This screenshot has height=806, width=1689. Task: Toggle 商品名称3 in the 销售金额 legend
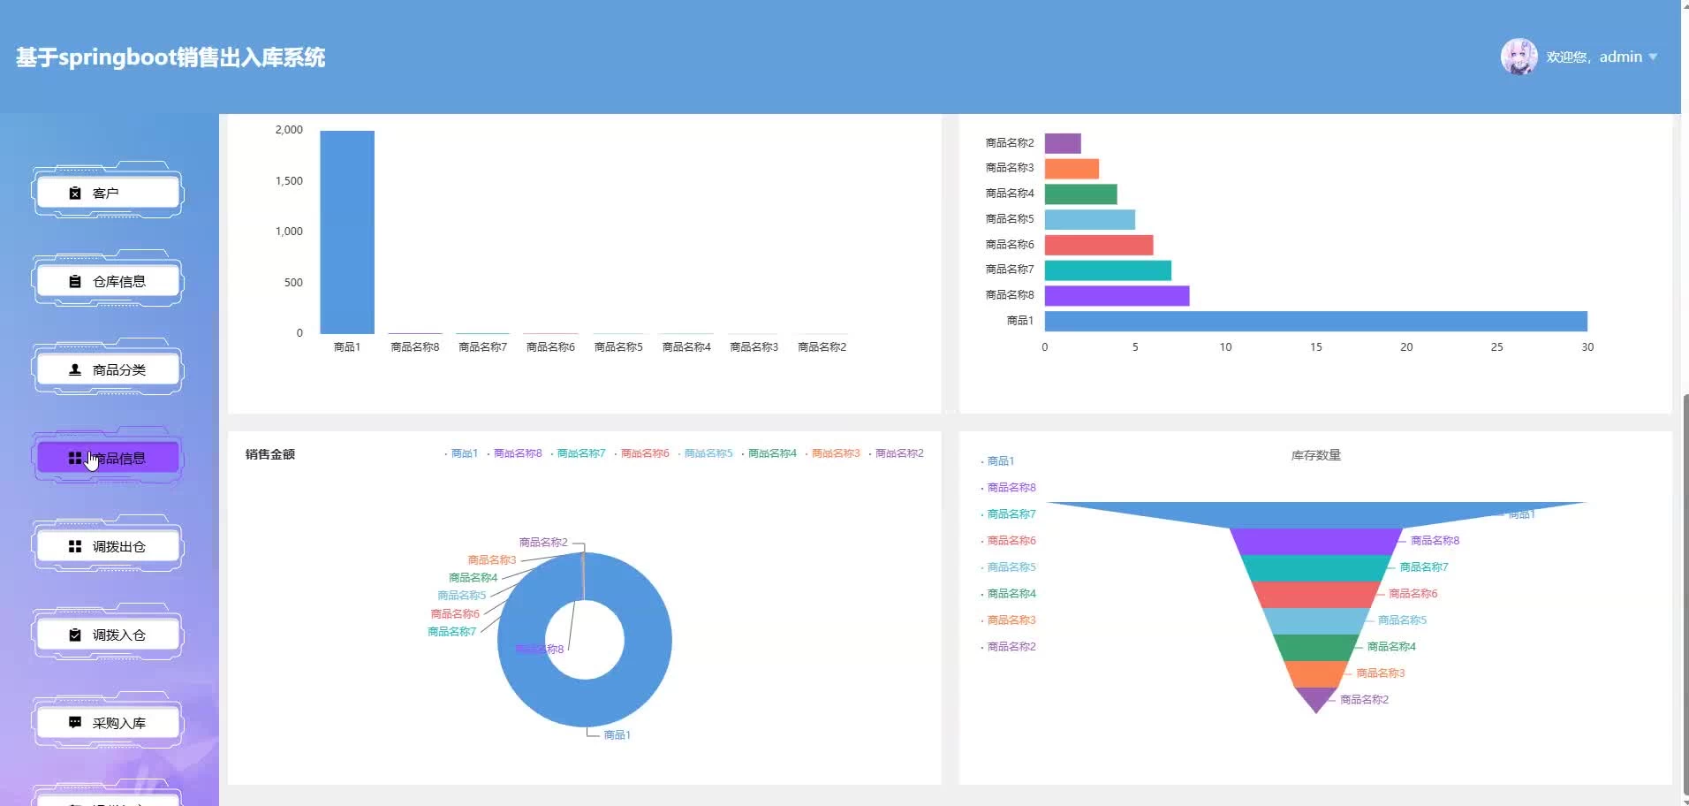(x=833, y=453)
